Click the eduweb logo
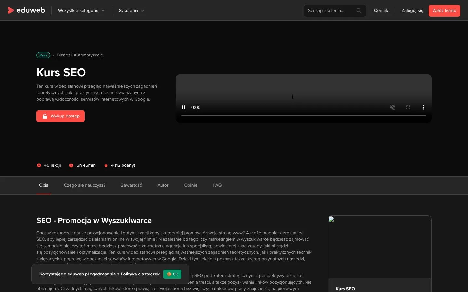This screenshot has height=292, width=468. click(26, 10)
